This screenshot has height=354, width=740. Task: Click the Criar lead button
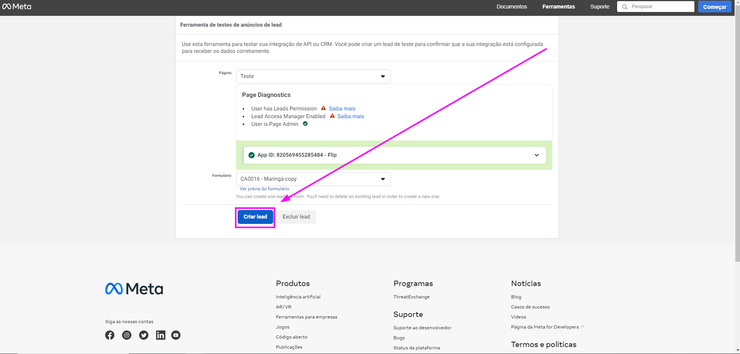pyautogui.click(x=255, y=217)
